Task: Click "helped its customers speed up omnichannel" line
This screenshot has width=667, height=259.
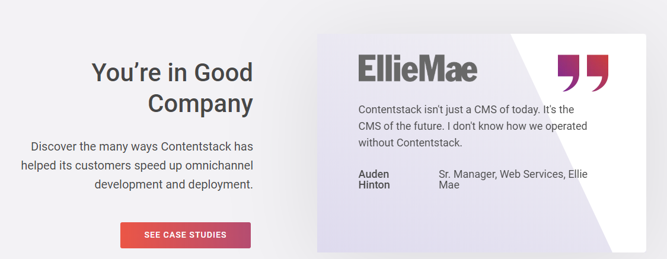Action: [x=137, y=165]
